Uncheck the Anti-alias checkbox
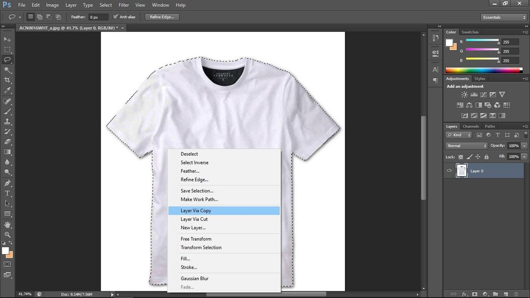 116,17
